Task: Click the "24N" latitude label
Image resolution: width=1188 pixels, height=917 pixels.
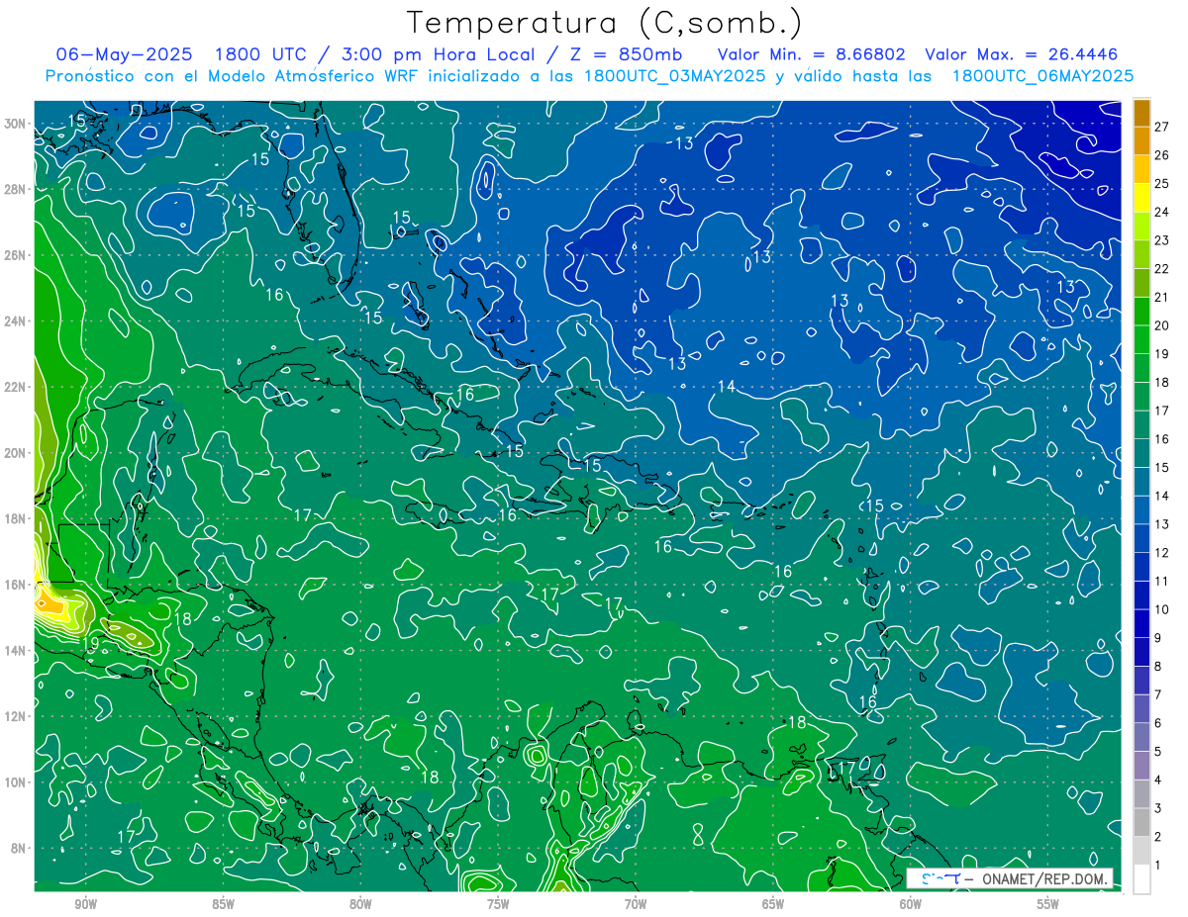Action: click(x=16, y=321)
